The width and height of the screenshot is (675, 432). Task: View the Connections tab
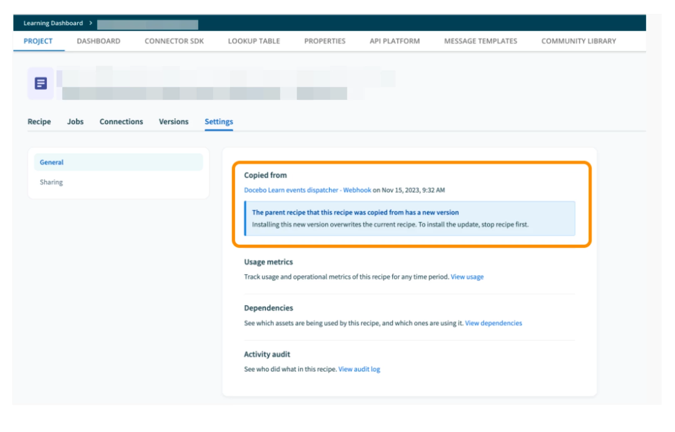(121, 122)
